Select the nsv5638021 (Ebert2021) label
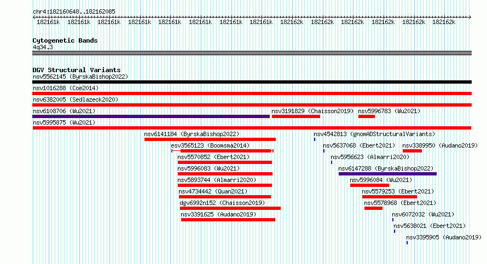Image resolution: width=487 pixels, height=264 pixels. 430,226
